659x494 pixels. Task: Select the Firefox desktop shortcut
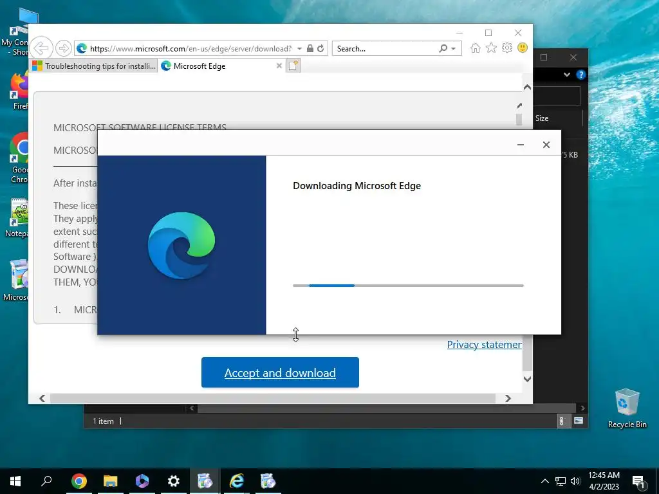click(x=19, y=91)
